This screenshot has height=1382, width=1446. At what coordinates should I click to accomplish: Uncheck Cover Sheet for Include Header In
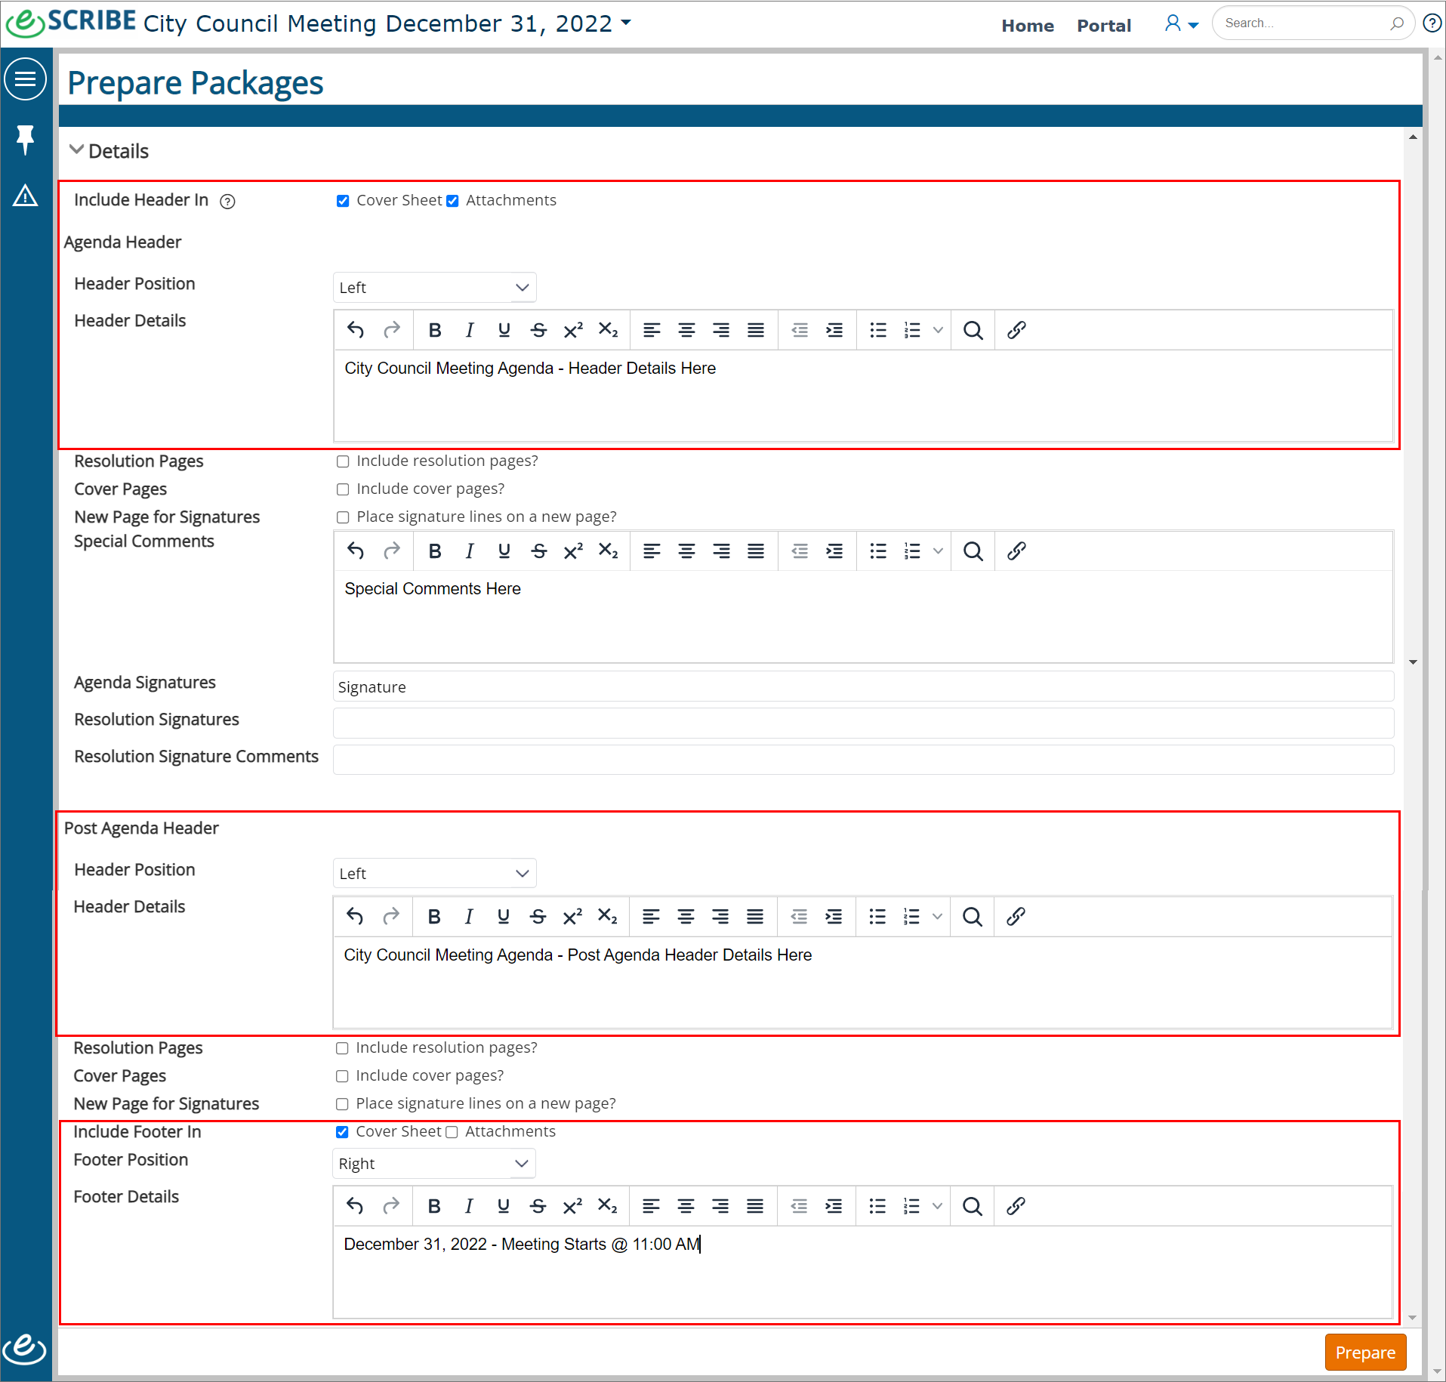(343, 201)
